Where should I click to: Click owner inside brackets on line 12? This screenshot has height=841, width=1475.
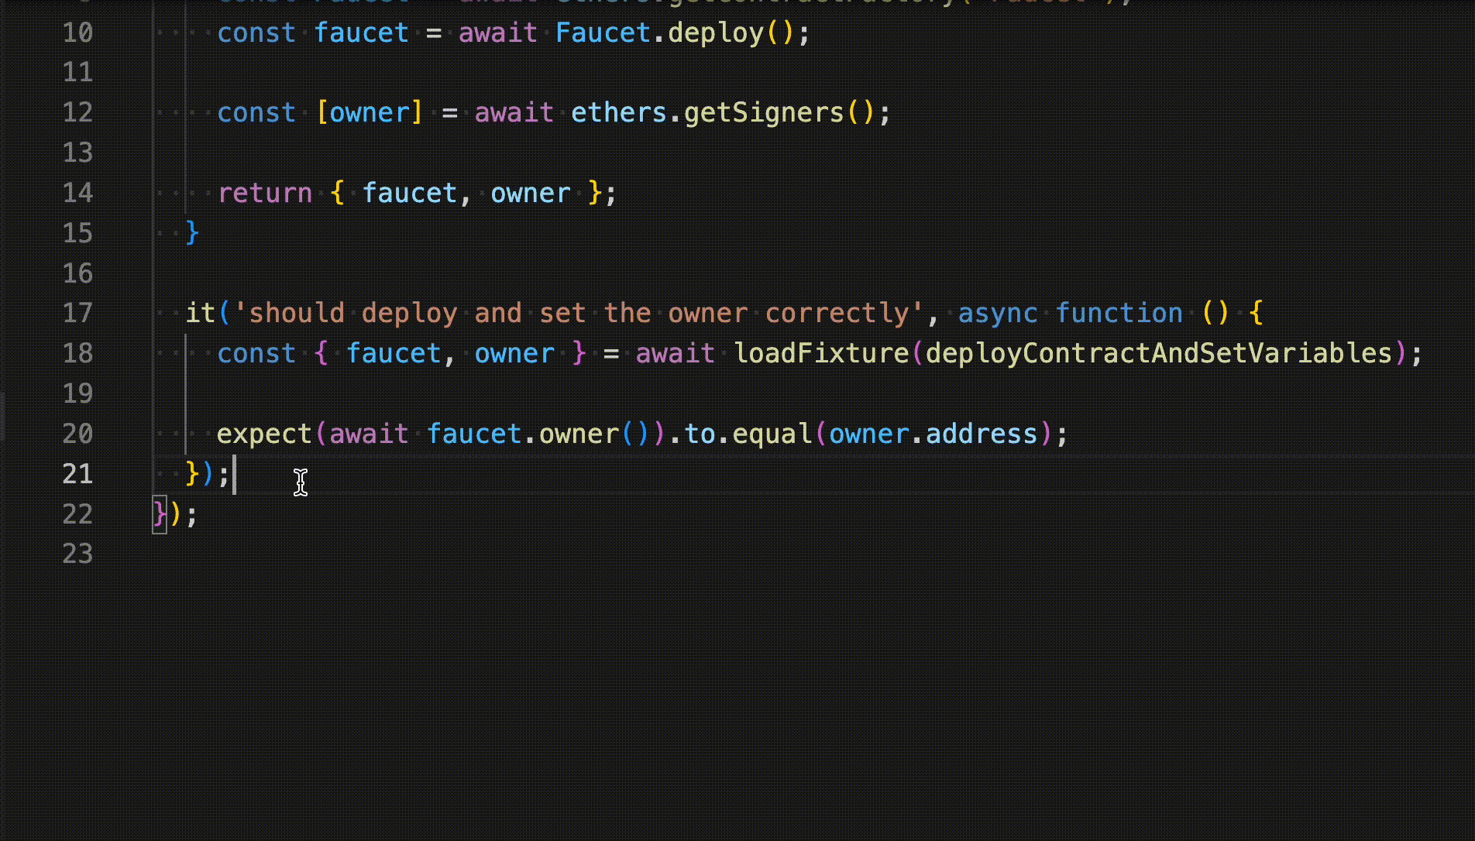coord(370,112)
